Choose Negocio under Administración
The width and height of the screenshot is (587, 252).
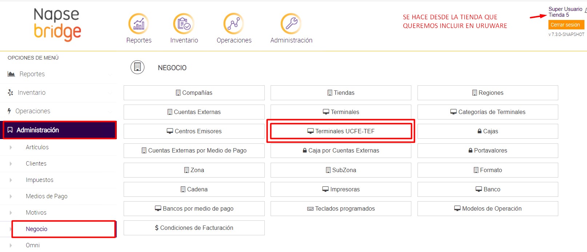37,229
